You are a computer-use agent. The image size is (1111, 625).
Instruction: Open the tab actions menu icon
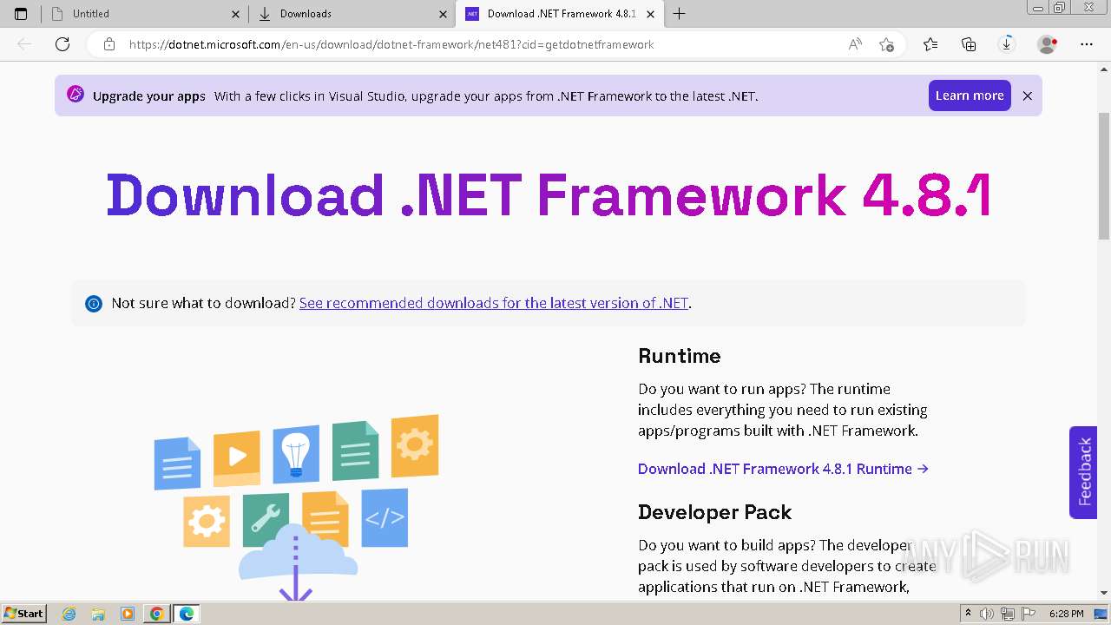point(21,14)
